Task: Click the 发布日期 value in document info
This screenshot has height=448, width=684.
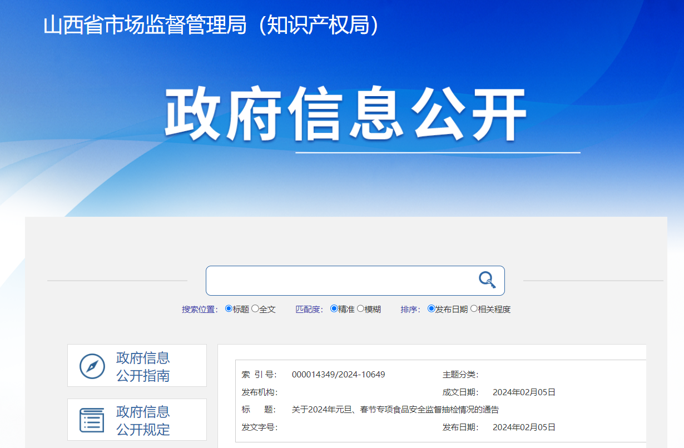Action: (x=524, y=427)
